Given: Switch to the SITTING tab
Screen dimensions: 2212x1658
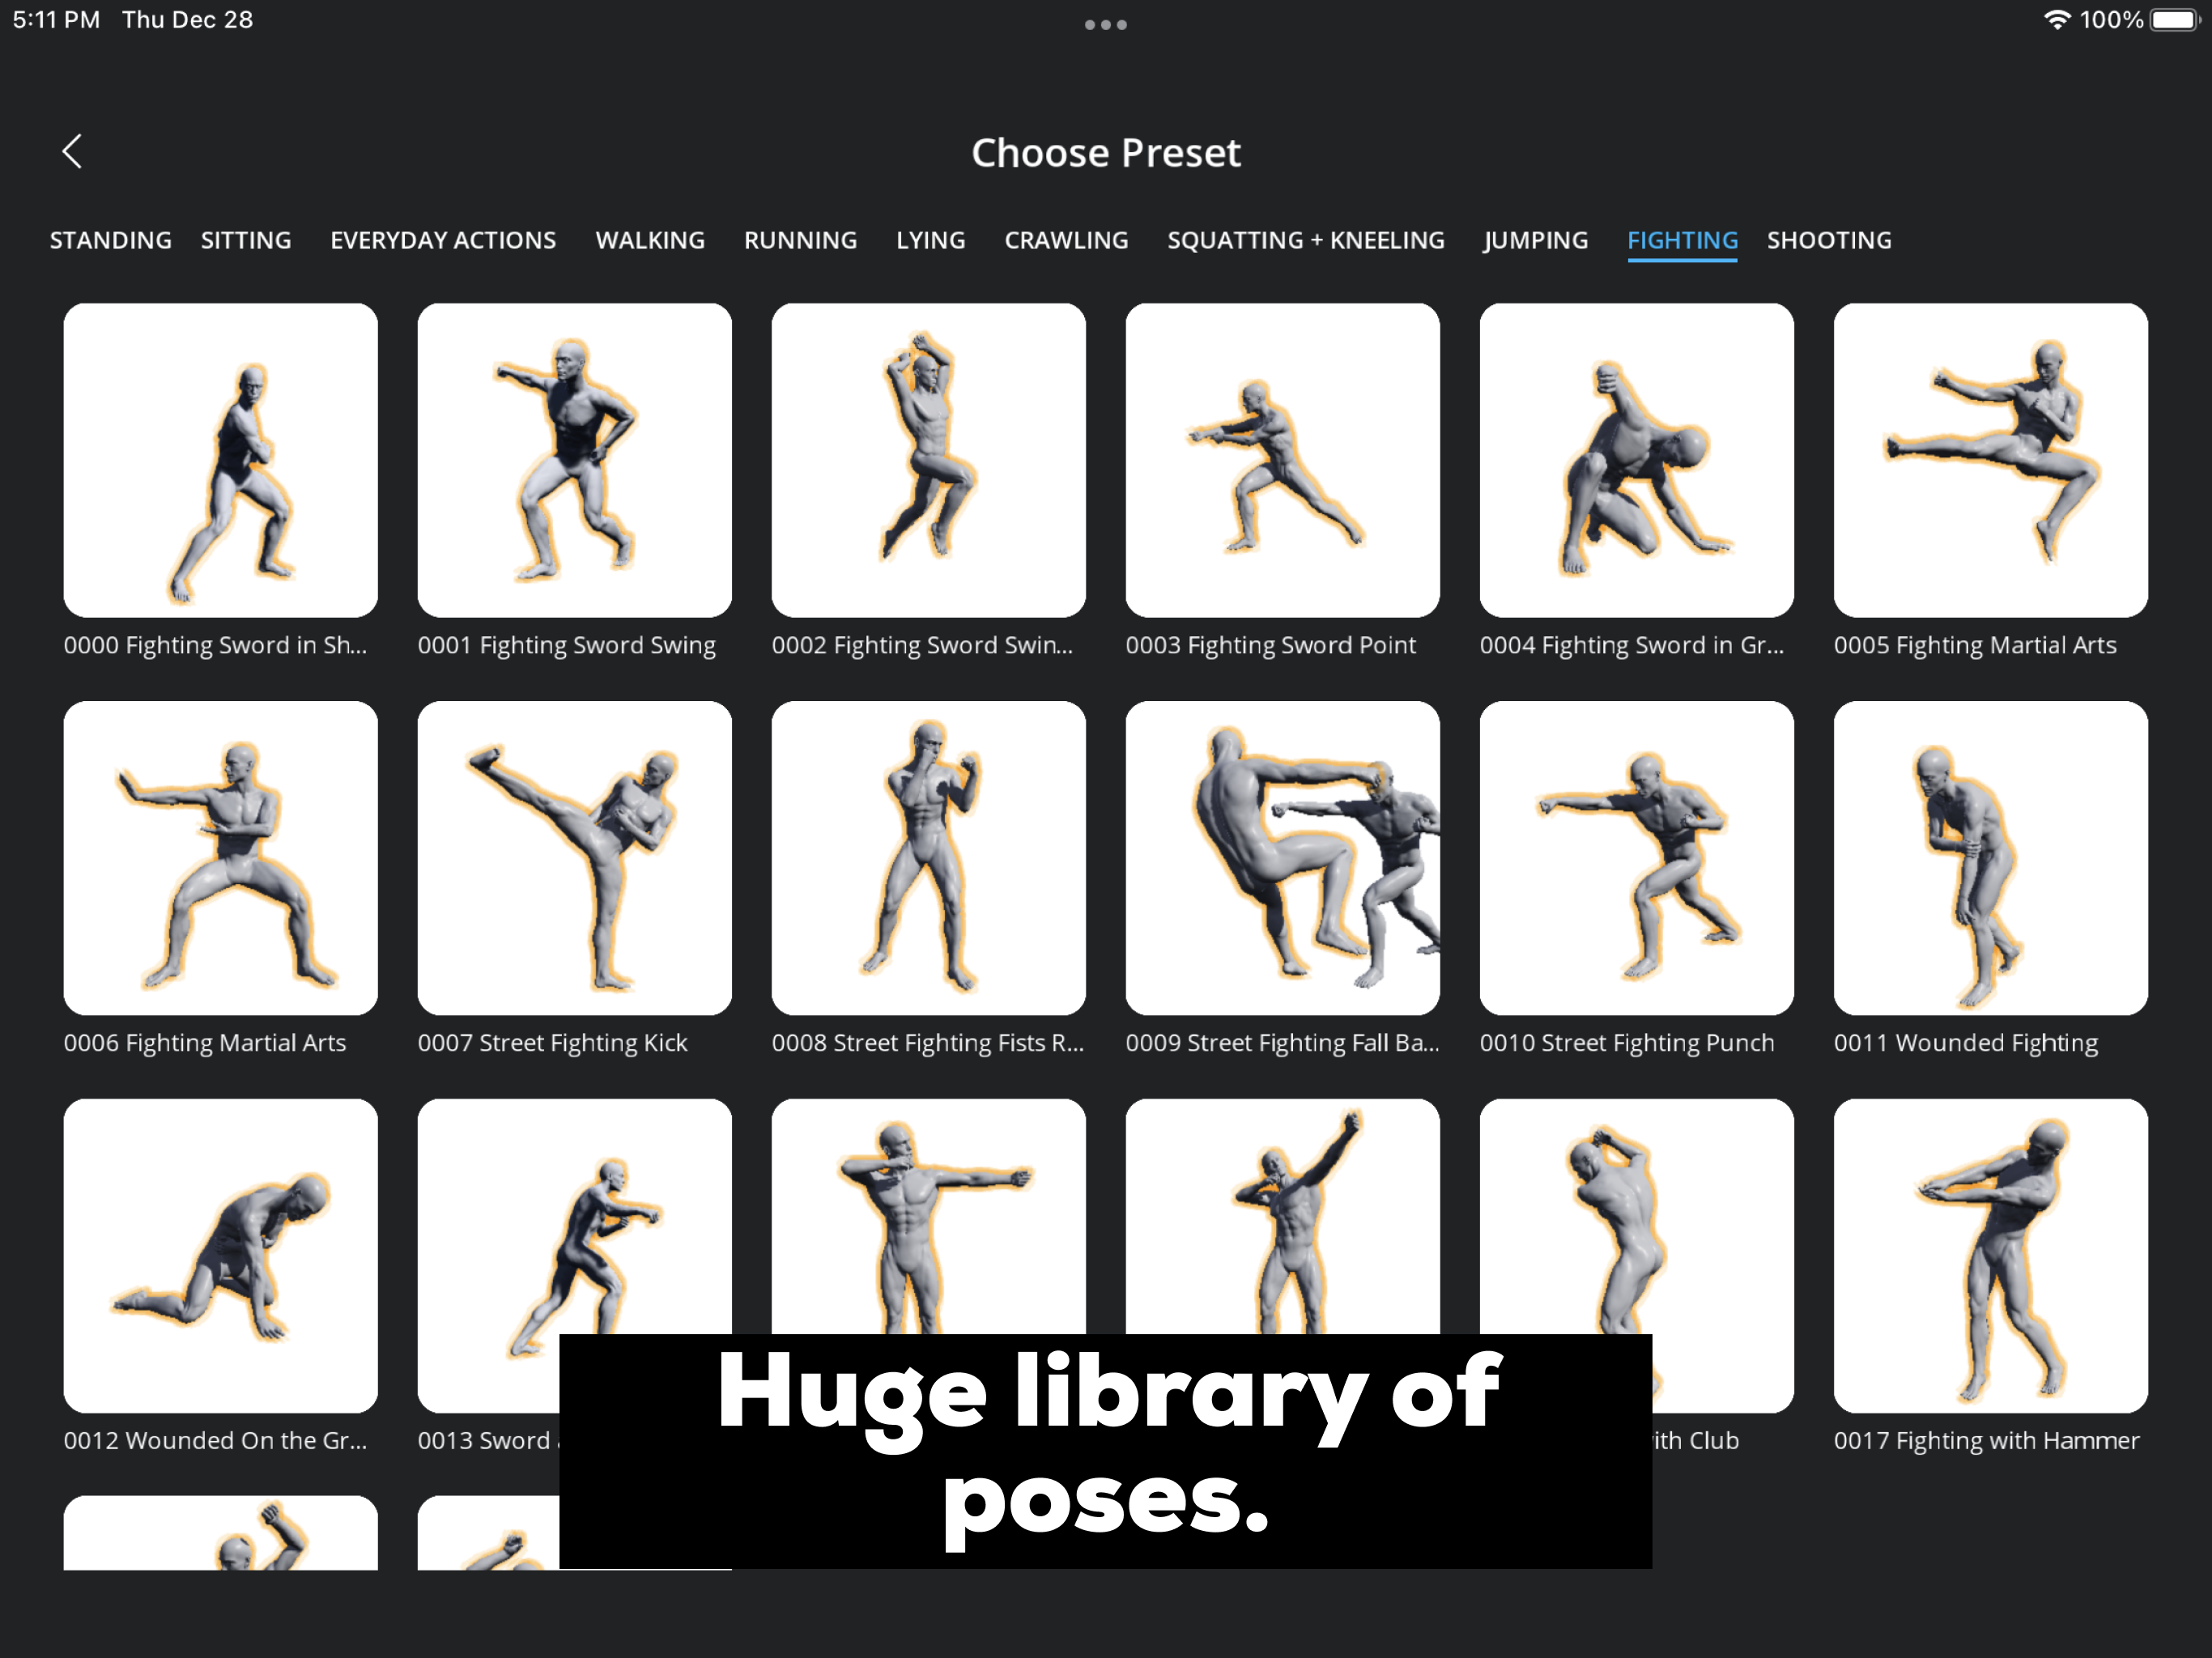Looking at the screenshot, I should click(246, 240).
